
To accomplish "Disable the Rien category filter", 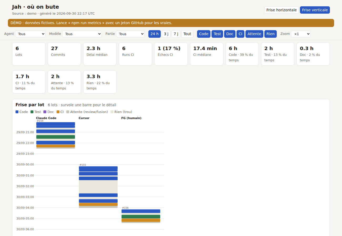I will point(270,34).
